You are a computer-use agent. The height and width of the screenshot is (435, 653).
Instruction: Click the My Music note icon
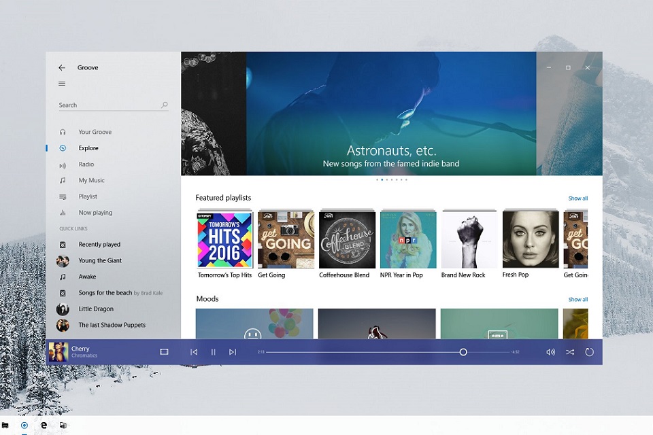coord(63,180)
